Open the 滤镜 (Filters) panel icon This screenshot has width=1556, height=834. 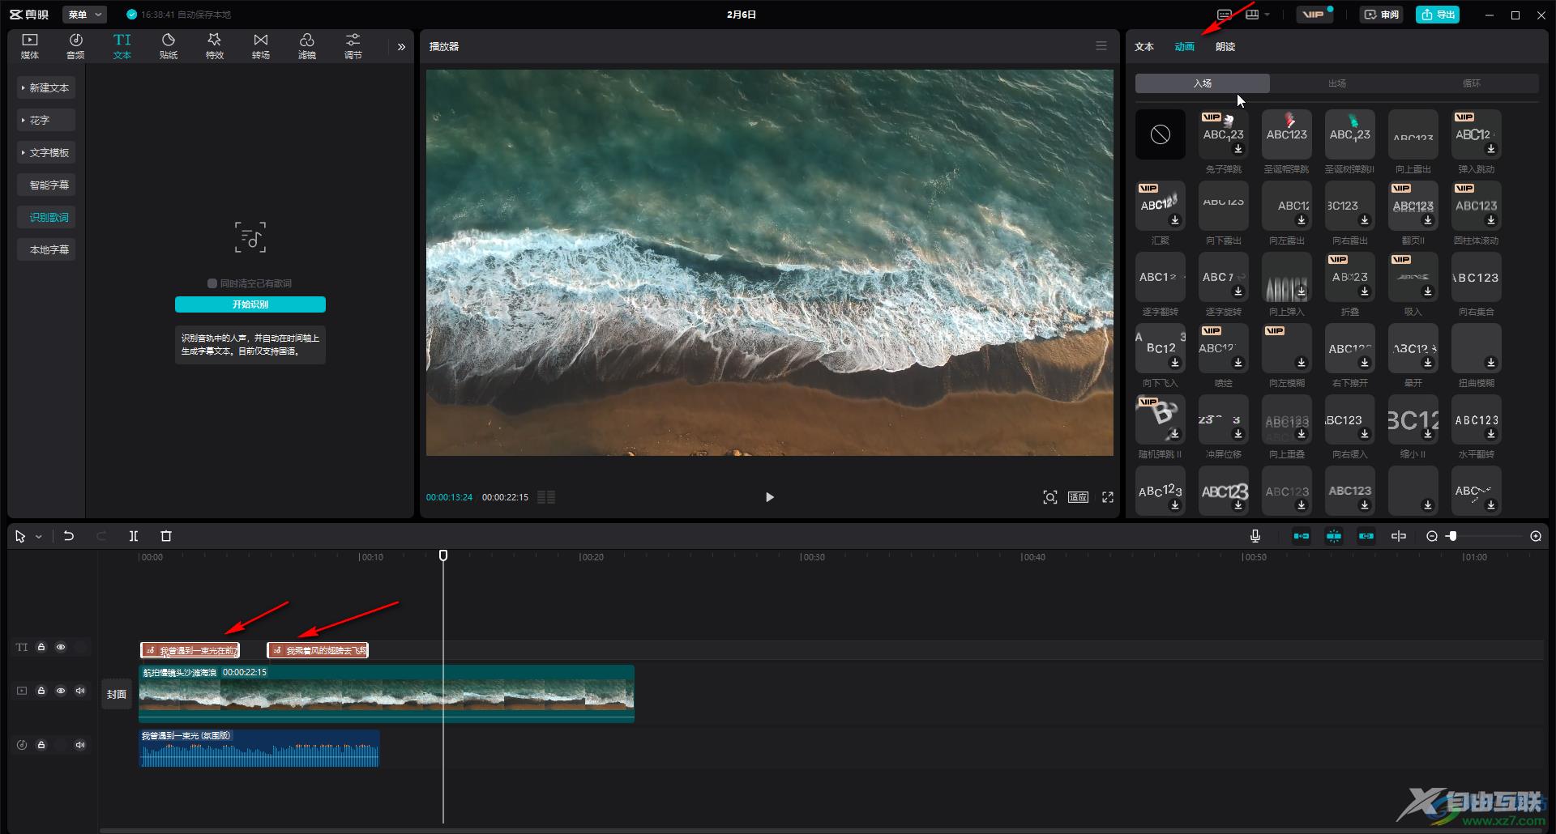(307, 46)
